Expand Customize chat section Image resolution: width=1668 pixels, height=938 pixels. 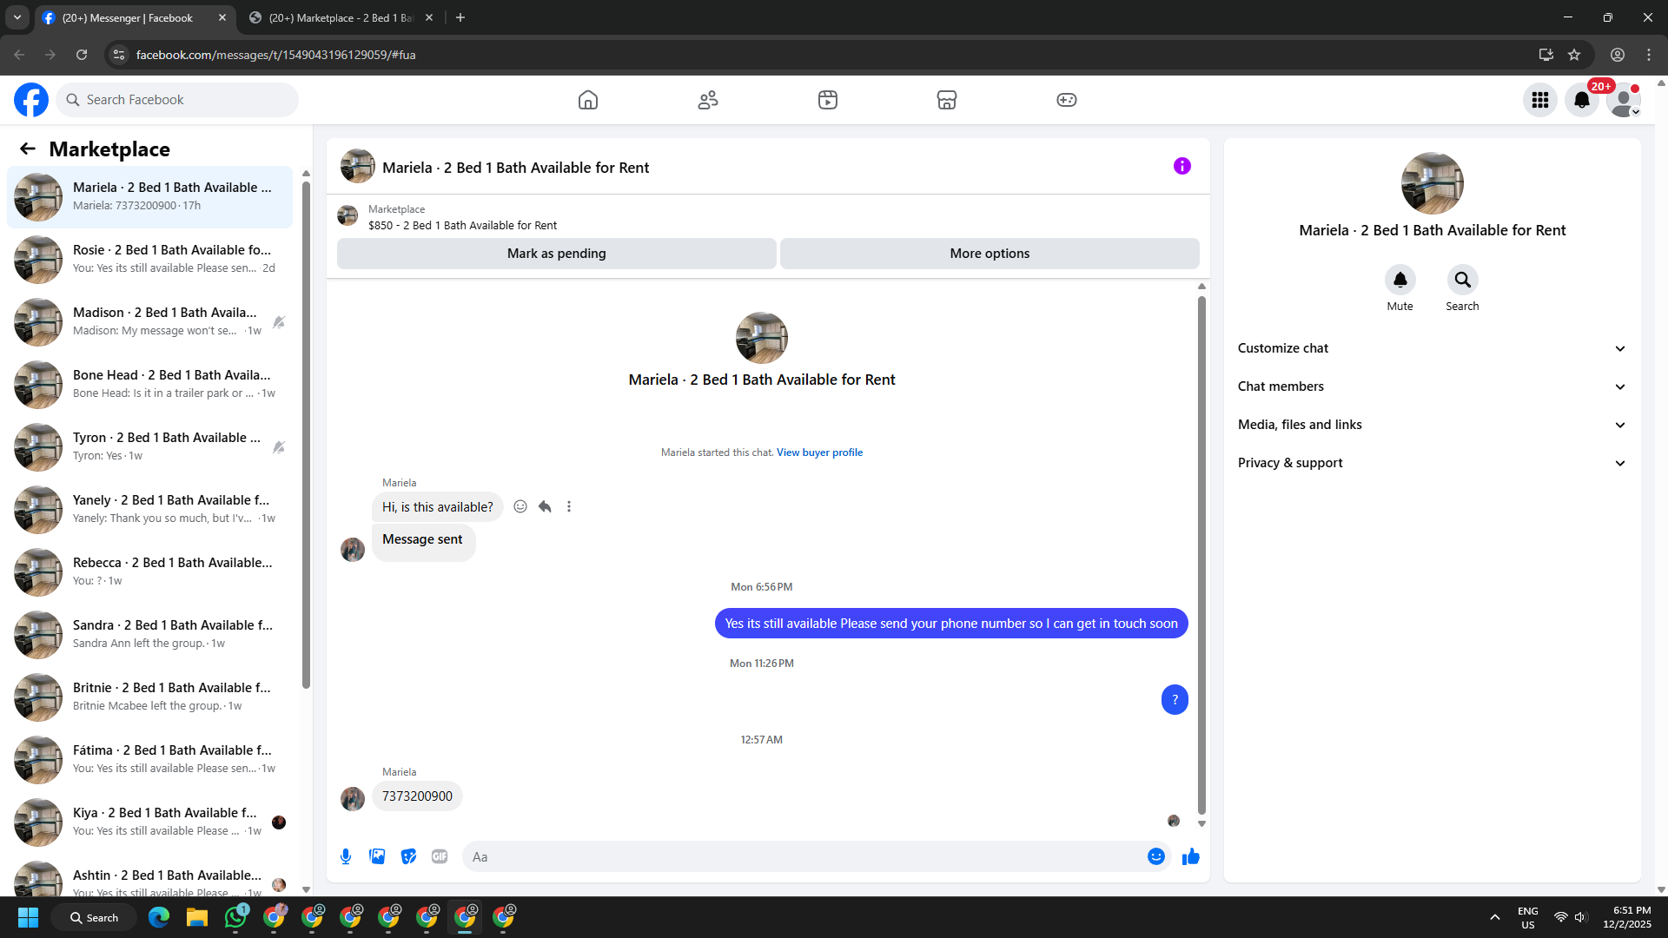click(1432, 348)
